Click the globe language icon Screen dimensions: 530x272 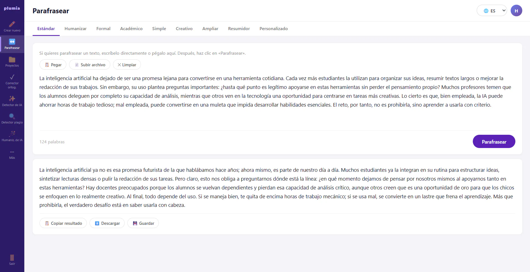point(486,11)
